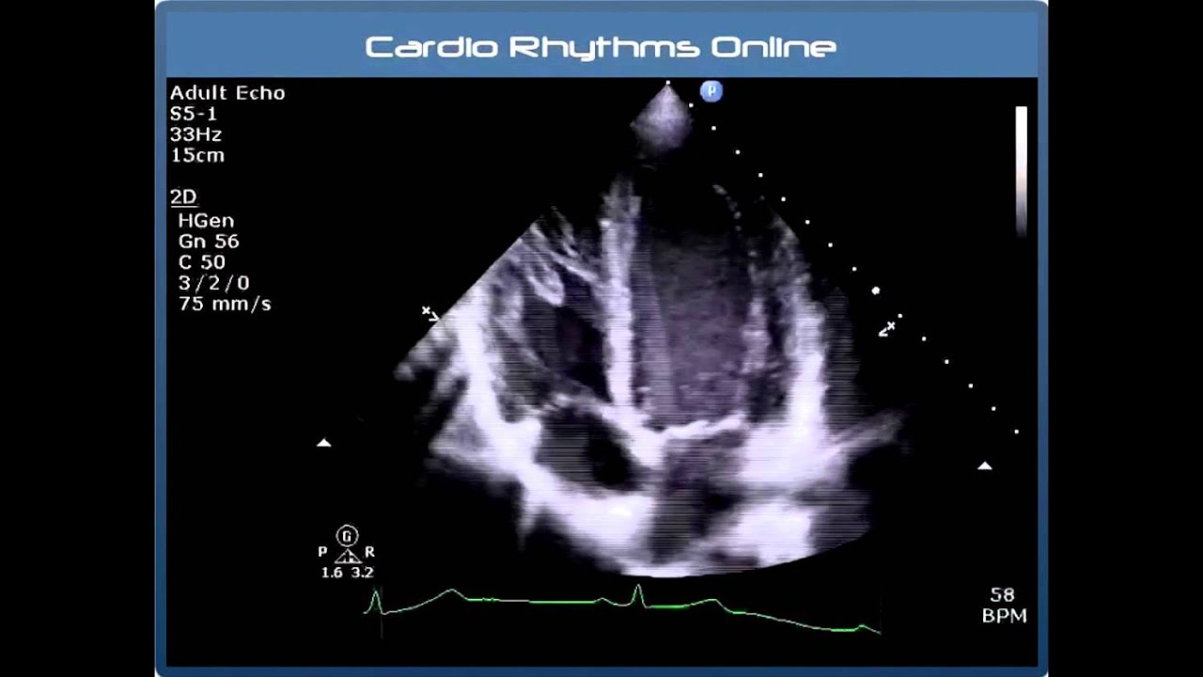Click the "Gn 56" gain value
Viewport: 1203px width, 677px height.
209,242
